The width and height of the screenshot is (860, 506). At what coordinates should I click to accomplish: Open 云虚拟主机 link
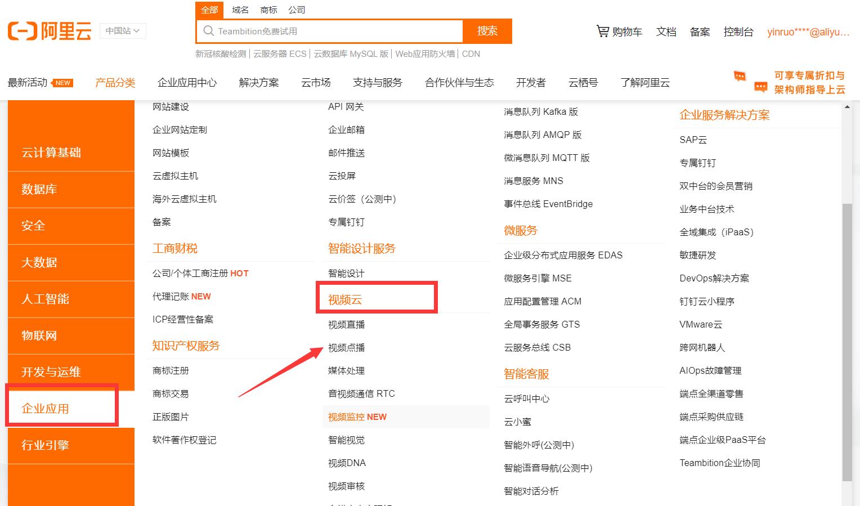coord(175,176)
